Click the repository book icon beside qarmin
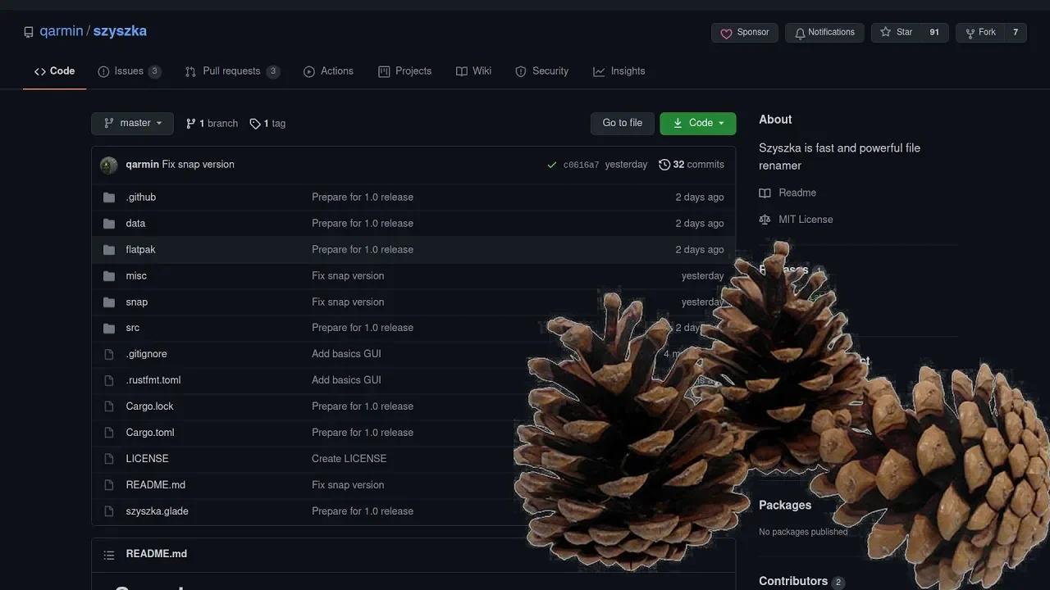Screen dimensions: 1050x590 tap(29, 32)
